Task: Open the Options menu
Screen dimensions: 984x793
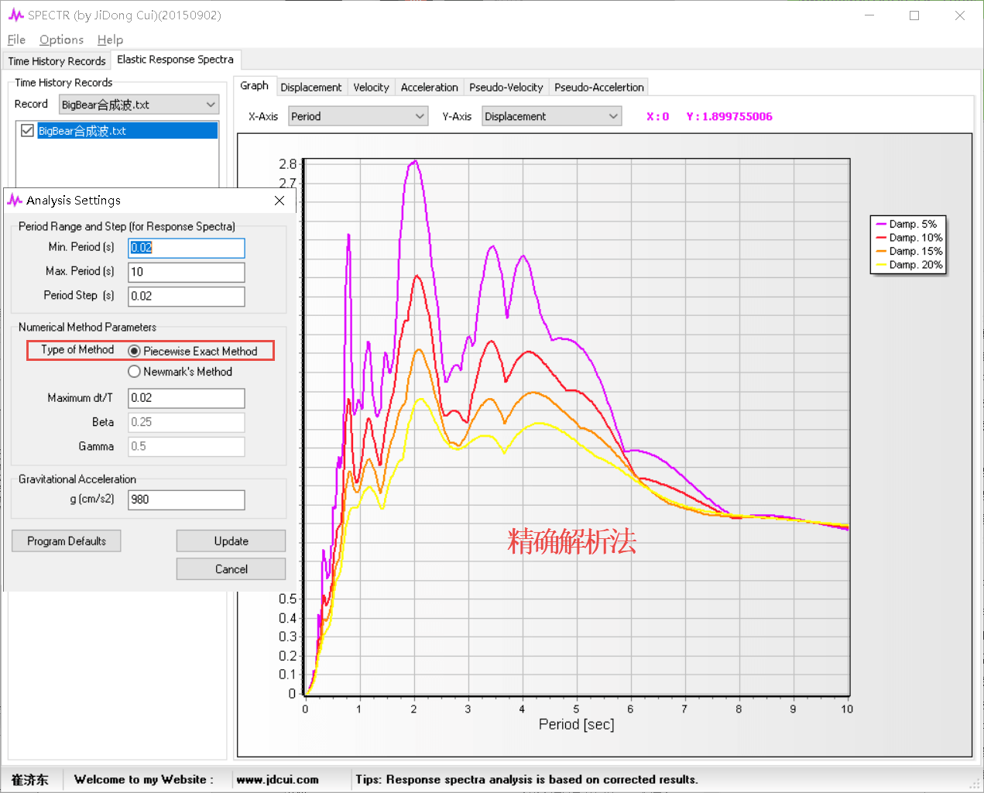Action: click(61, 39)
